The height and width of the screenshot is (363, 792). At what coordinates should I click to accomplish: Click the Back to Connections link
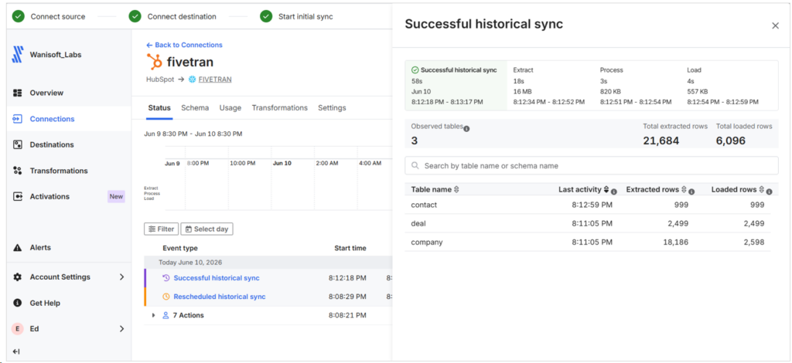point(184,45)
